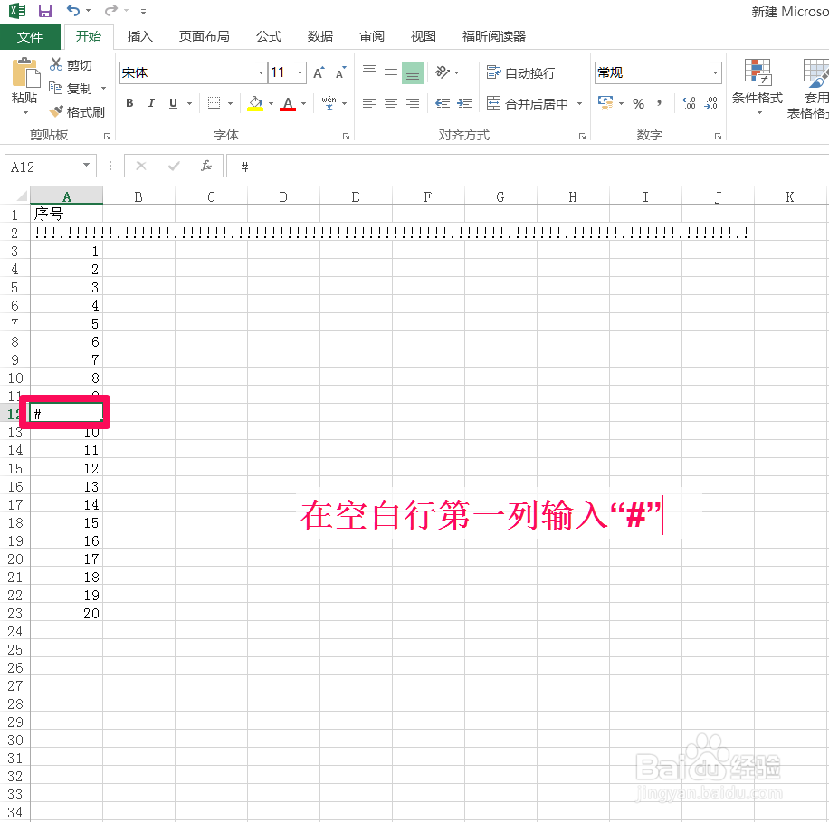This screenshot has width=829, height=822.
Task: Select the Italic formatting icon
Action: 150,102
